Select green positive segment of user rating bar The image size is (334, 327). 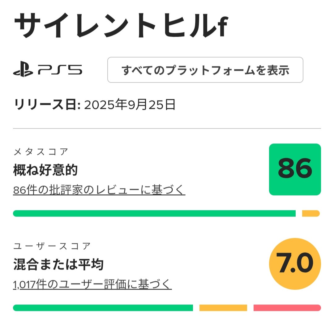pos(103,308)
